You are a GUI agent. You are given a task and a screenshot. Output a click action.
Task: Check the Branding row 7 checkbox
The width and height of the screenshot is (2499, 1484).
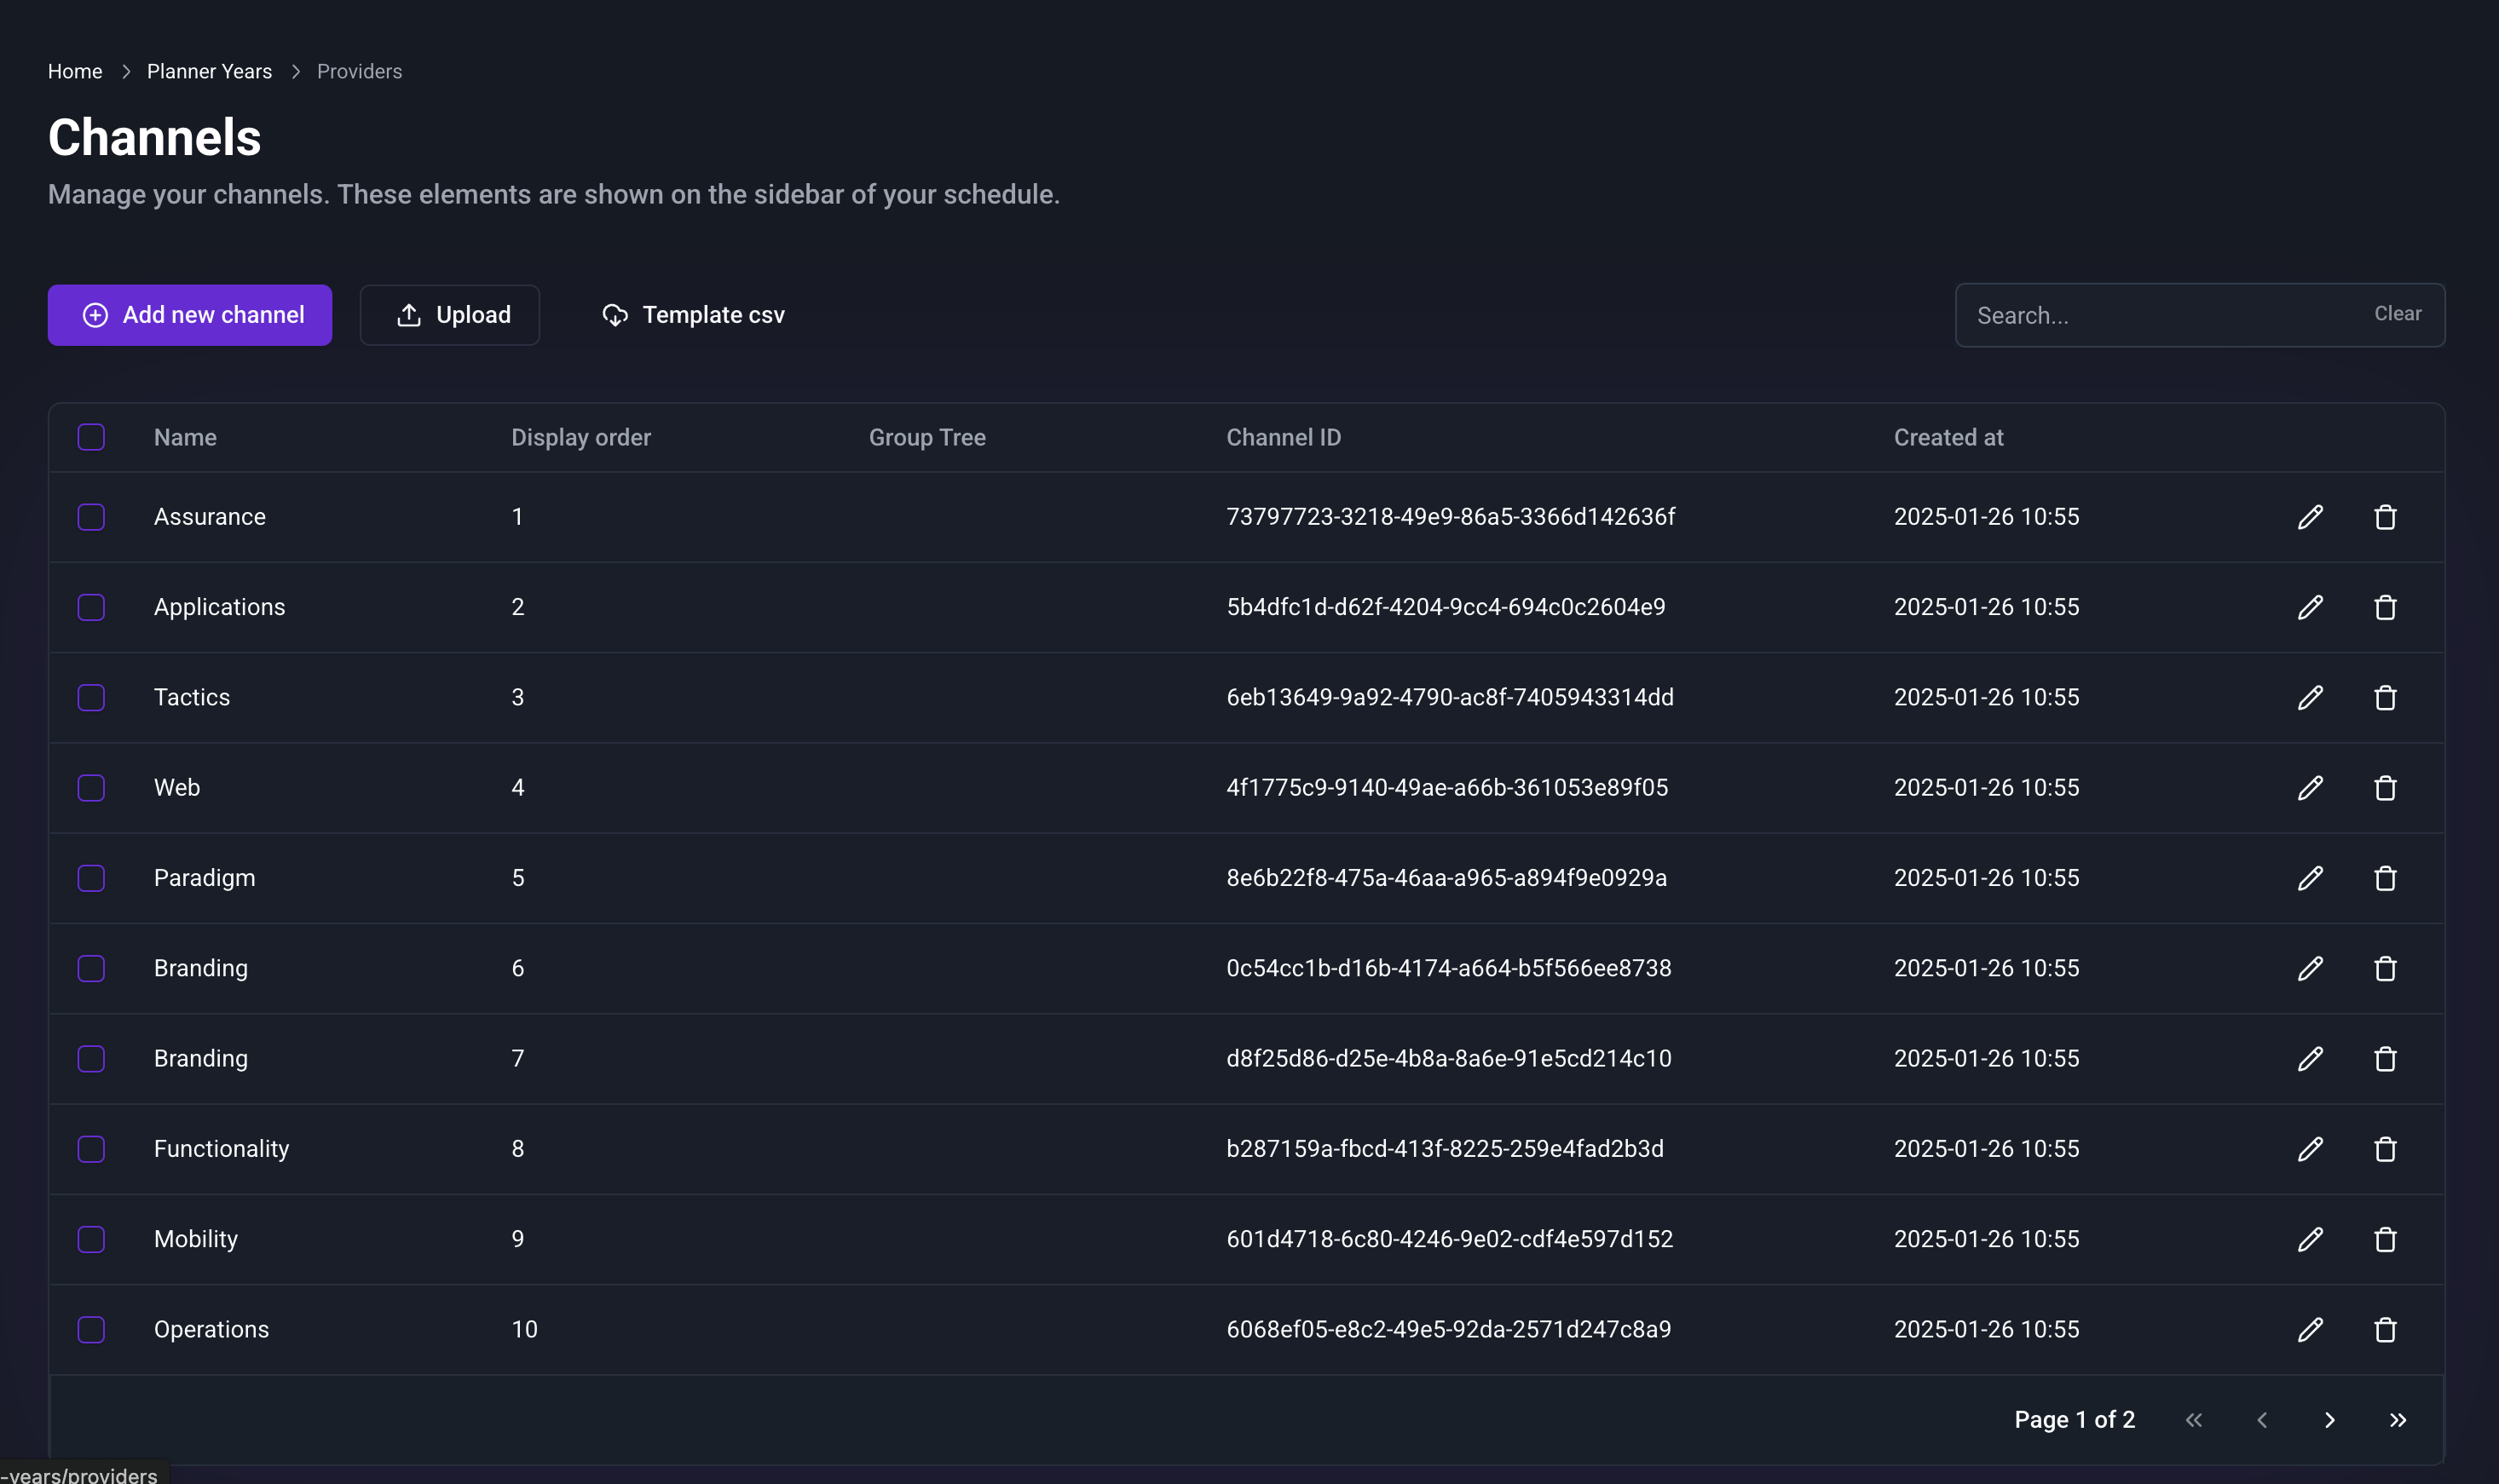click(91, 1058)
